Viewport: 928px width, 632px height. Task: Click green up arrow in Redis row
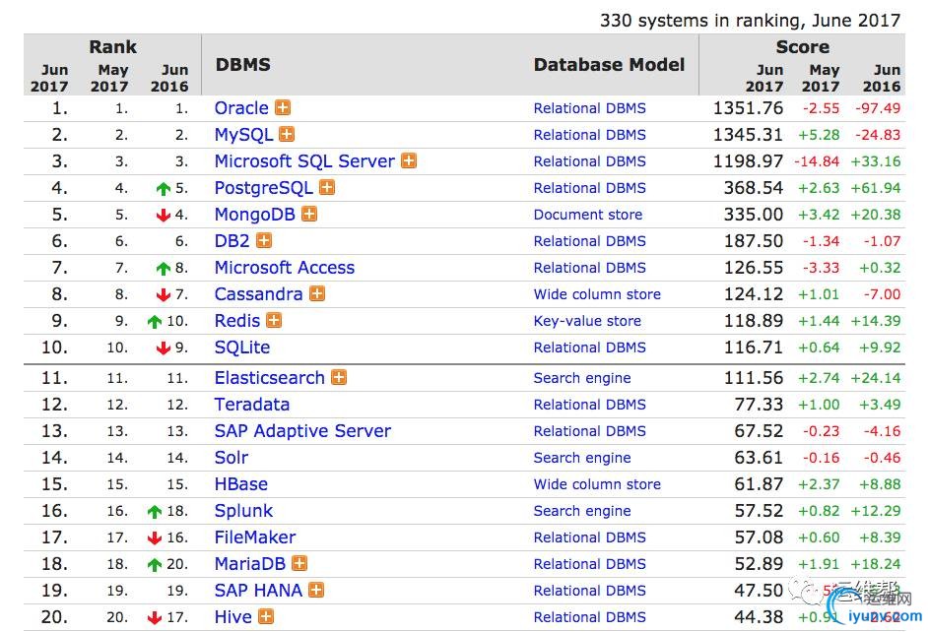[155, 322]
